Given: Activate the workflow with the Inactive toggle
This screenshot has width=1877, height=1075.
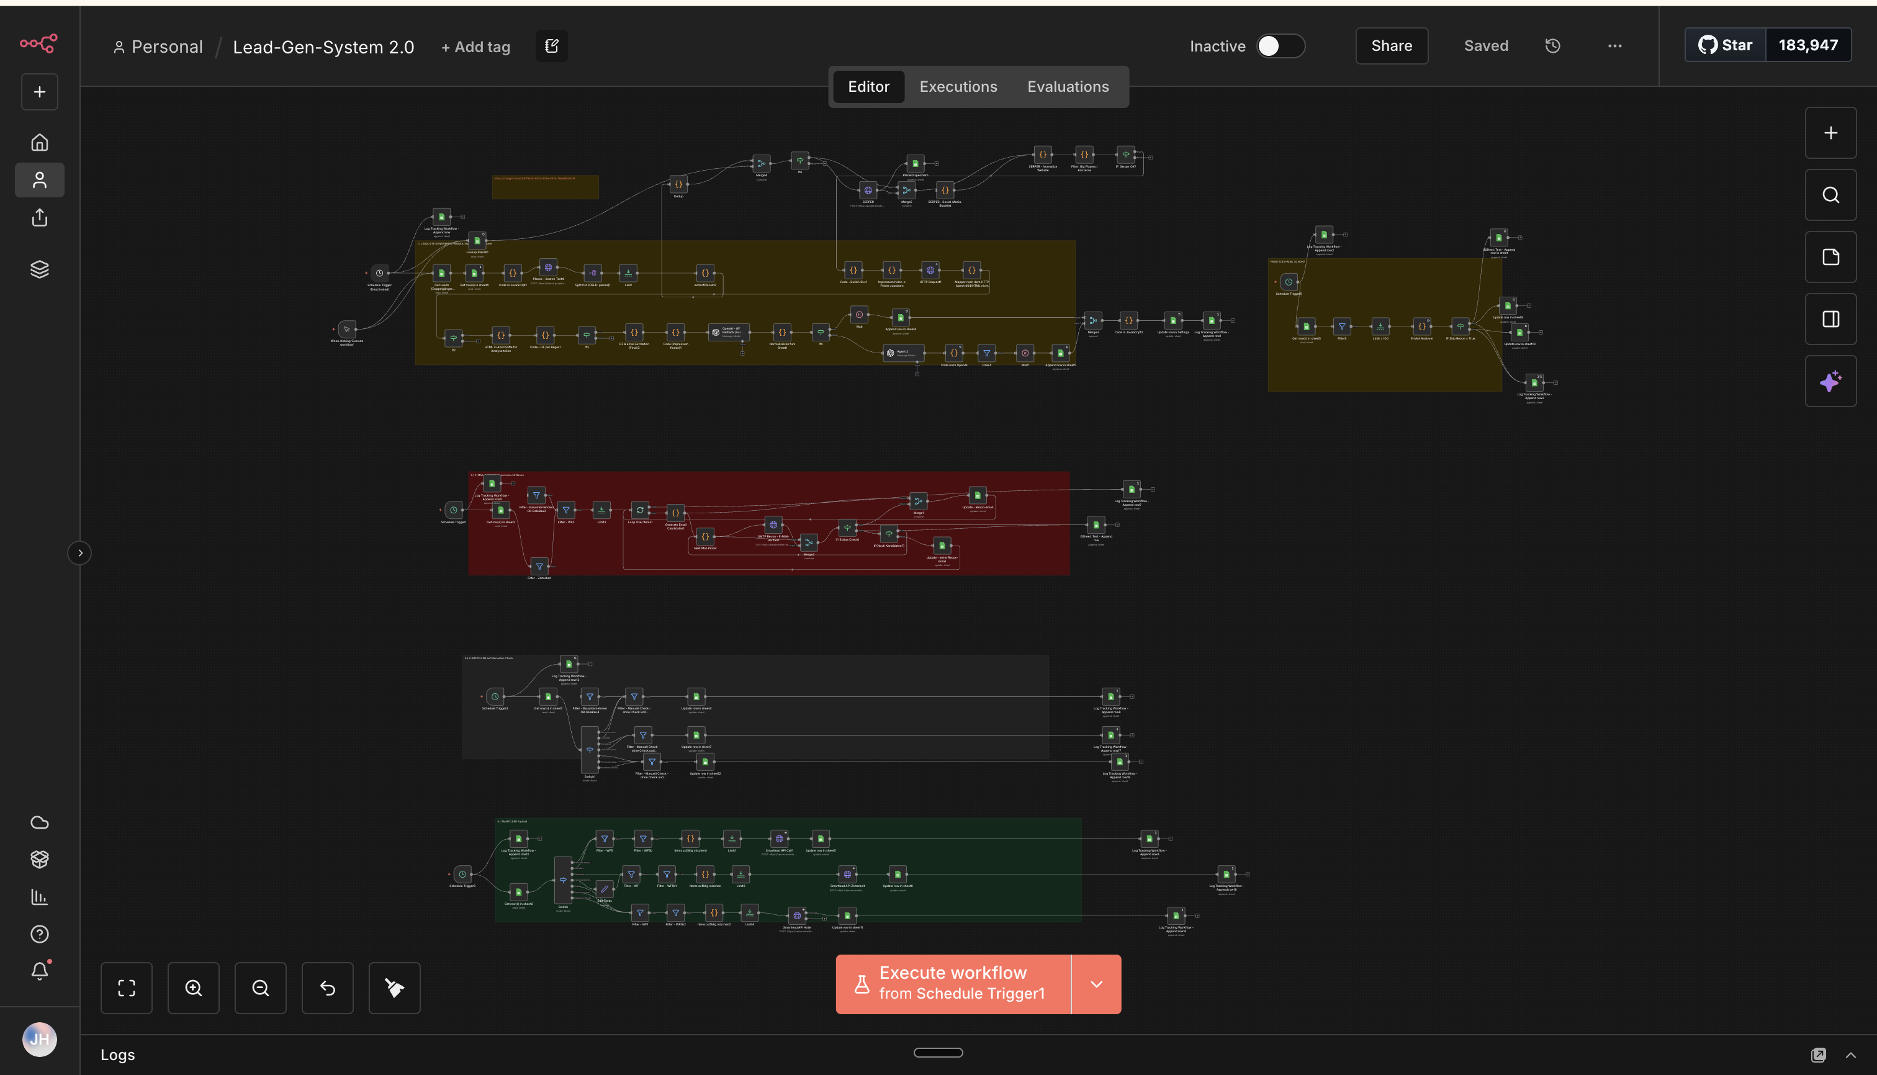Looking at the screenshot, I should (x=1281, y=46).
